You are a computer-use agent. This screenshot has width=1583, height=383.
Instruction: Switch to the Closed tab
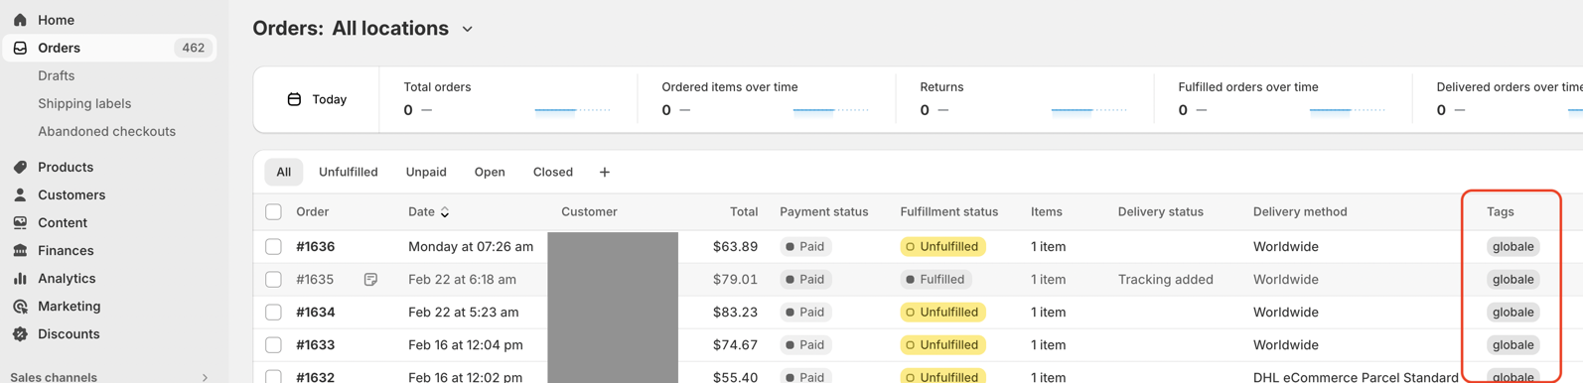tap(553, 172)
